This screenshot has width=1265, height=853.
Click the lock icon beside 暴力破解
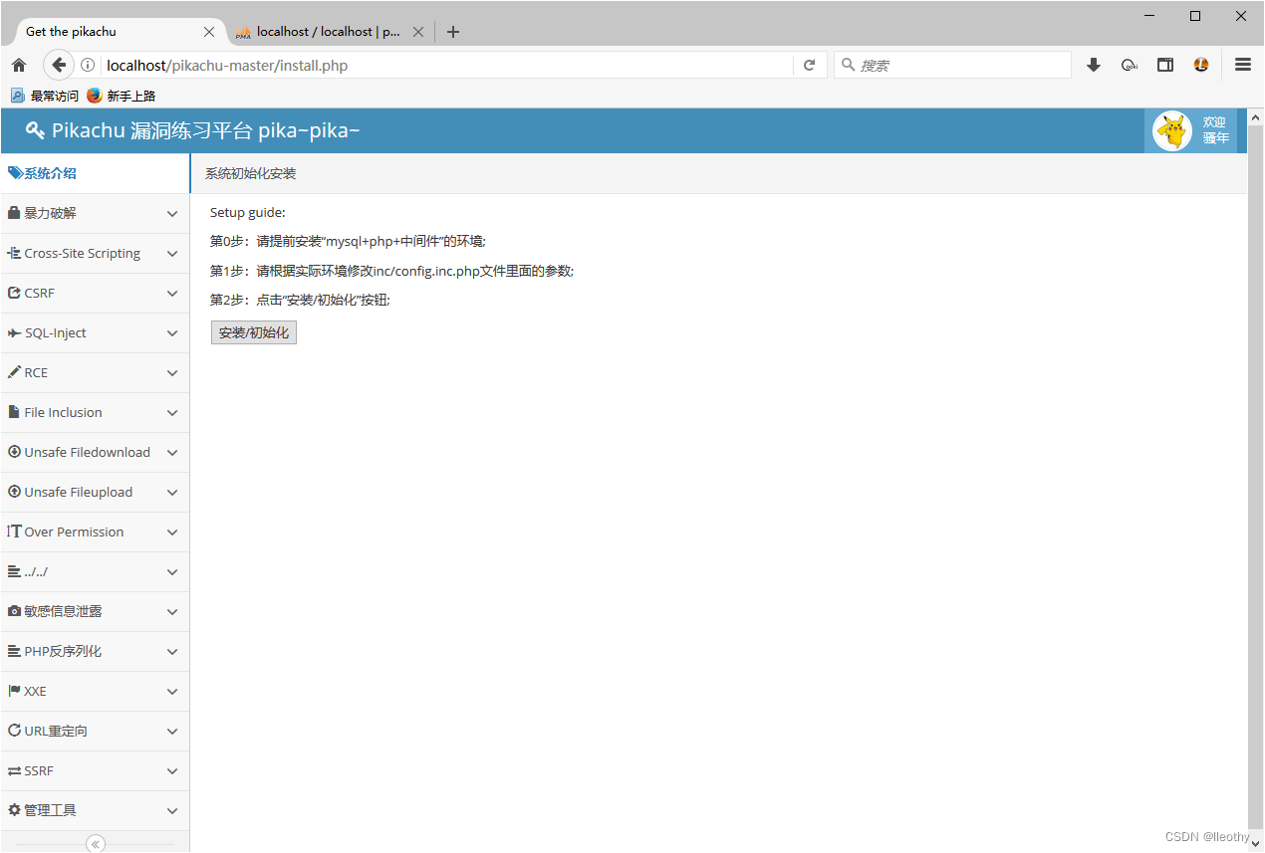click(x=14, y=213)
